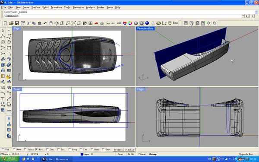259x162 pixels.
Task: Click the Undo arrow icon
Action: click(x=45, y=23)
